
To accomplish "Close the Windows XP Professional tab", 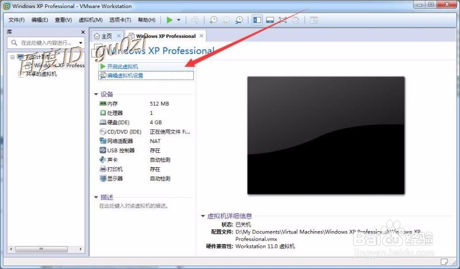I will [x=201, y=36].
